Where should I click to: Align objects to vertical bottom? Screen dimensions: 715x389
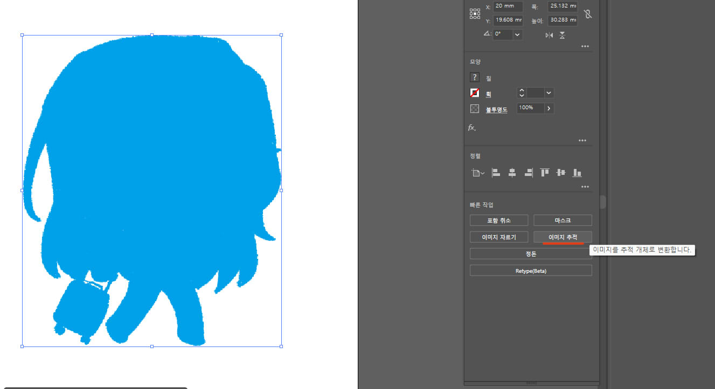click(577, 173)
